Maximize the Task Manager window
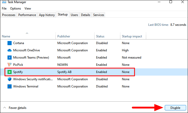This screenshot has height=113, width=188. click(171, 2)
